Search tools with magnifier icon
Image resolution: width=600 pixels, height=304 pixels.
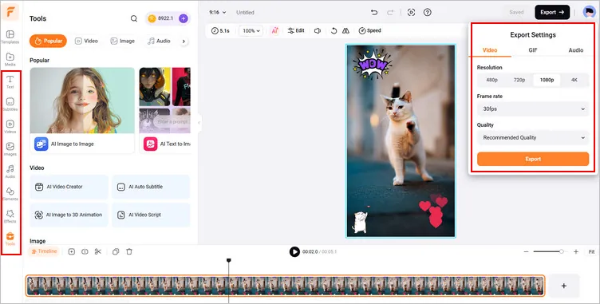click(x=133, y=18)
